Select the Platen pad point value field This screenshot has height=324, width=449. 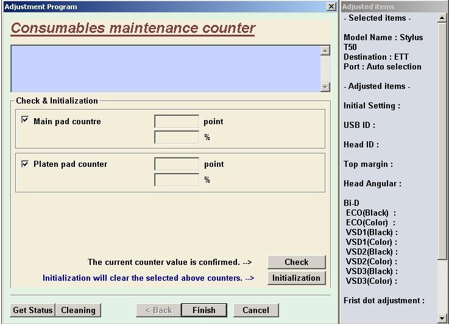[x=177, y=164]
